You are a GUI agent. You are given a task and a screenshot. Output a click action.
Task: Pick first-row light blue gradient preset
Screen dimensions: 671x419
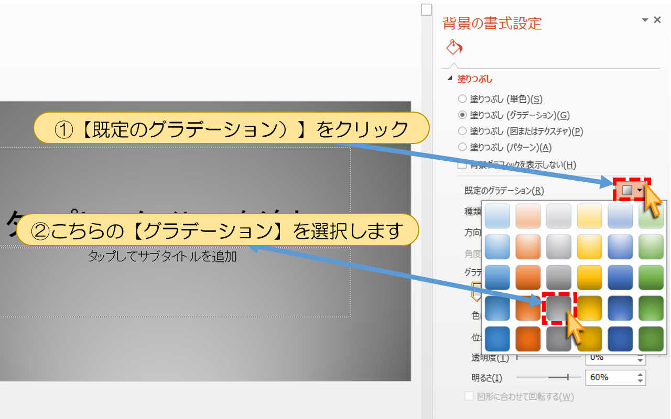(x=497, y=216)
